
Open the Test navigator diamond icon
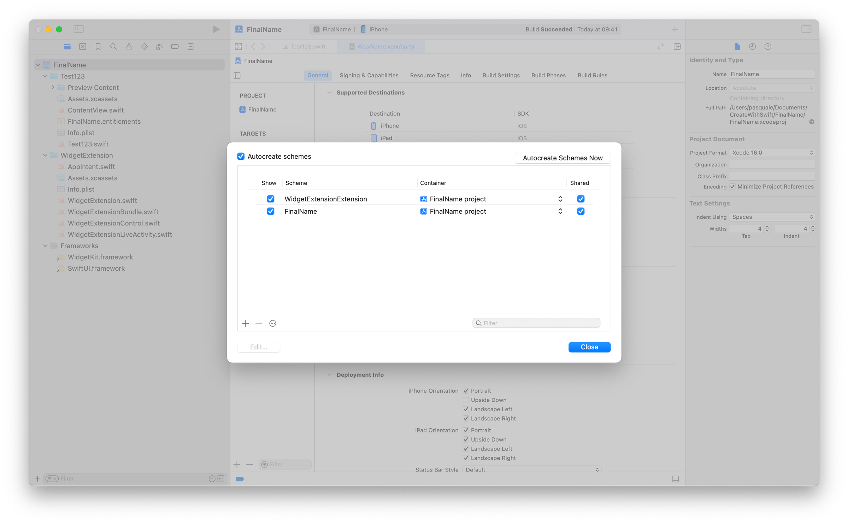[144, 46]
